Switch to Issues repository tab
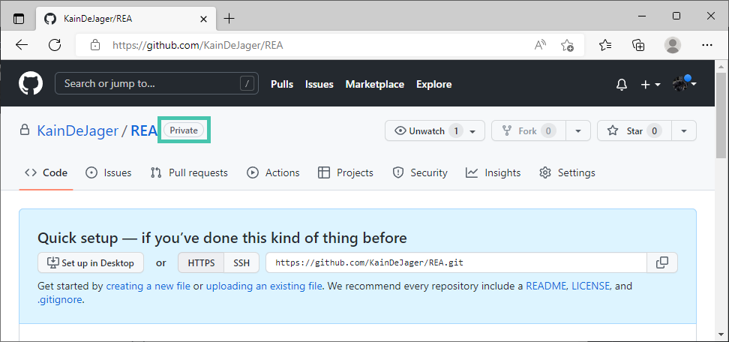This screenshot has width=729, height=342. pyautogui.click(x=108, y=172)
